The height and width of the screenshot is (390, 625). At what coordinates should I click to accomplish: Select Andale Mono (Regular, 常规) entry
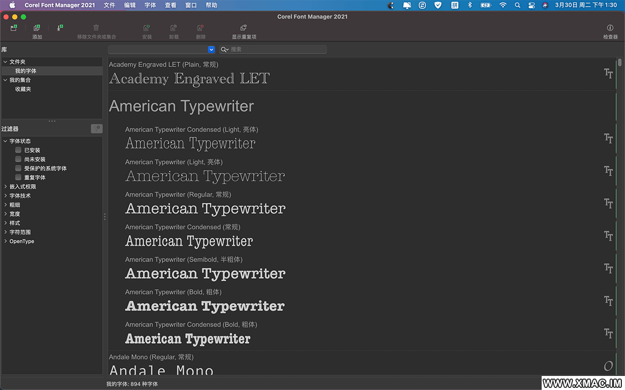151,357
